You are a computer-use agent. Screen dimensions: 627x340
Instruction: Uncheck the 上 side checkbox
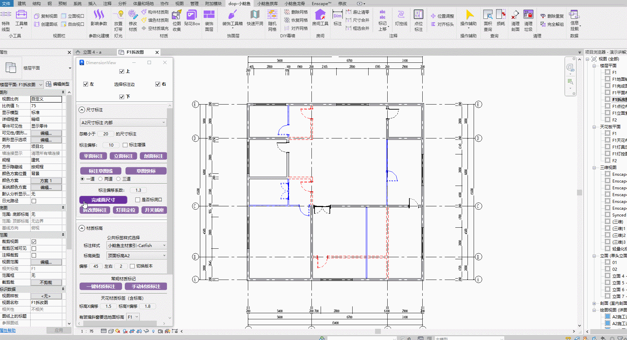coord(122,71)
